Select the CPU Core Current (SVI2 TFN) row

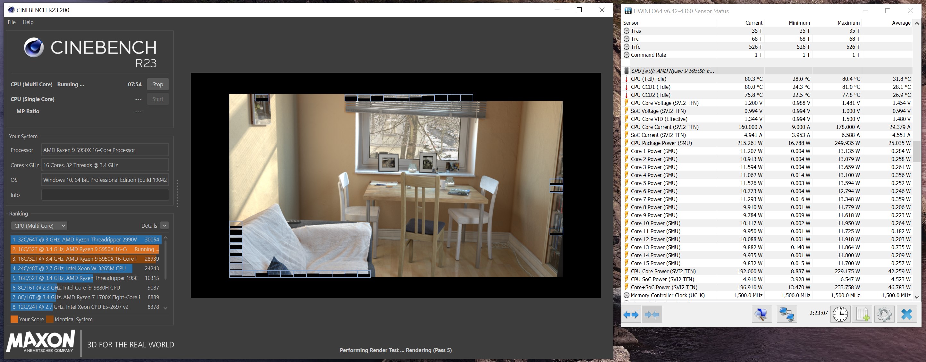[x=767, y=127]
